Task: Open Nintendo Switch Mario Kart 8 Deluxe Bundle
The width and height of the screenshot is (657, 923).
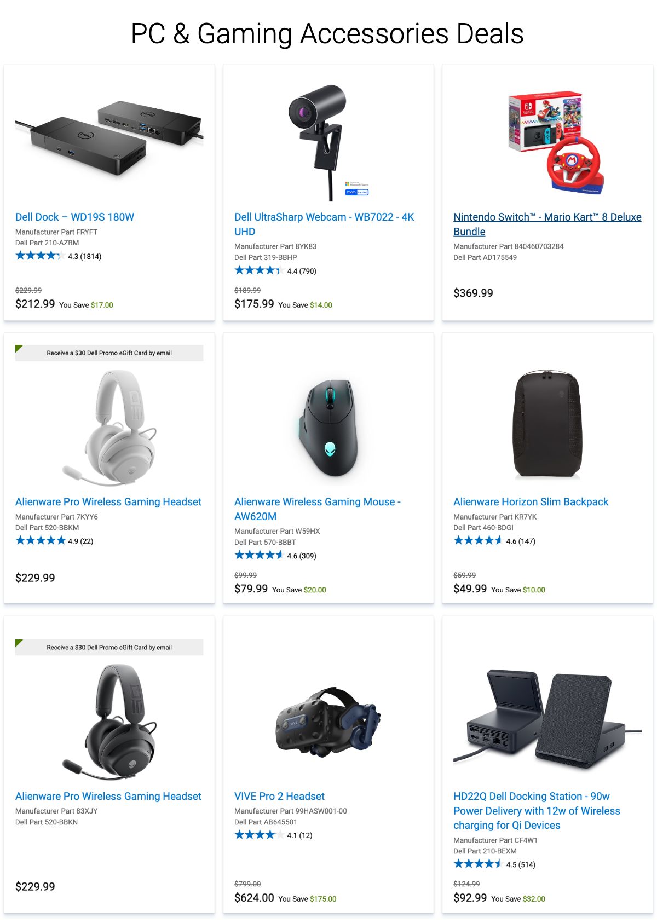Action: (547, 224)
